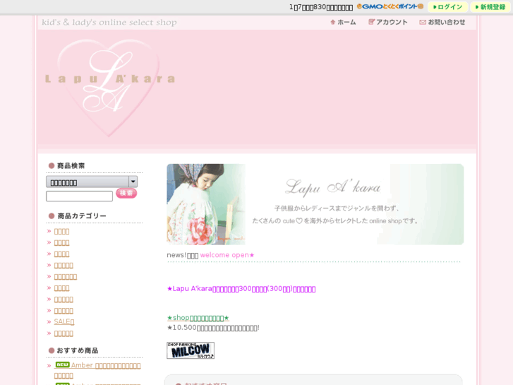Open the first Amber recommended product link
This screenshot has width=513, height=385.
click(97, 370)
